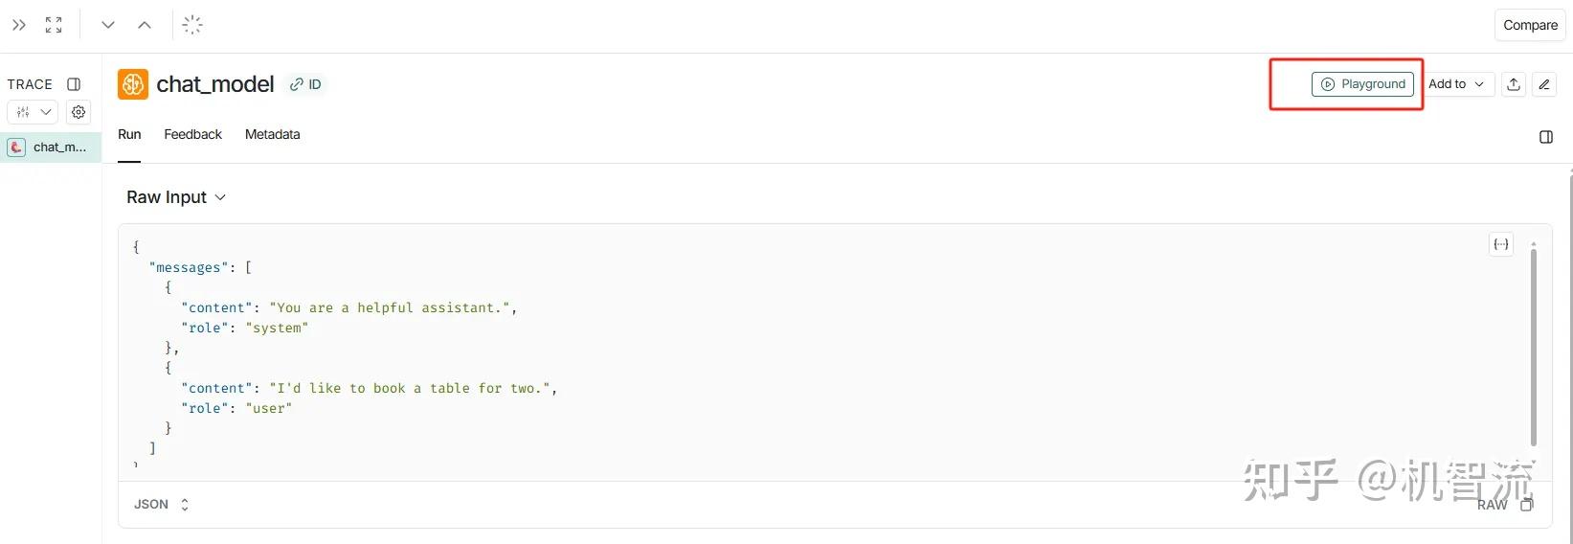Viewport: 1573px width, 544px height.
Task: Open the trace filter dropdown
Action: (33, 112)
